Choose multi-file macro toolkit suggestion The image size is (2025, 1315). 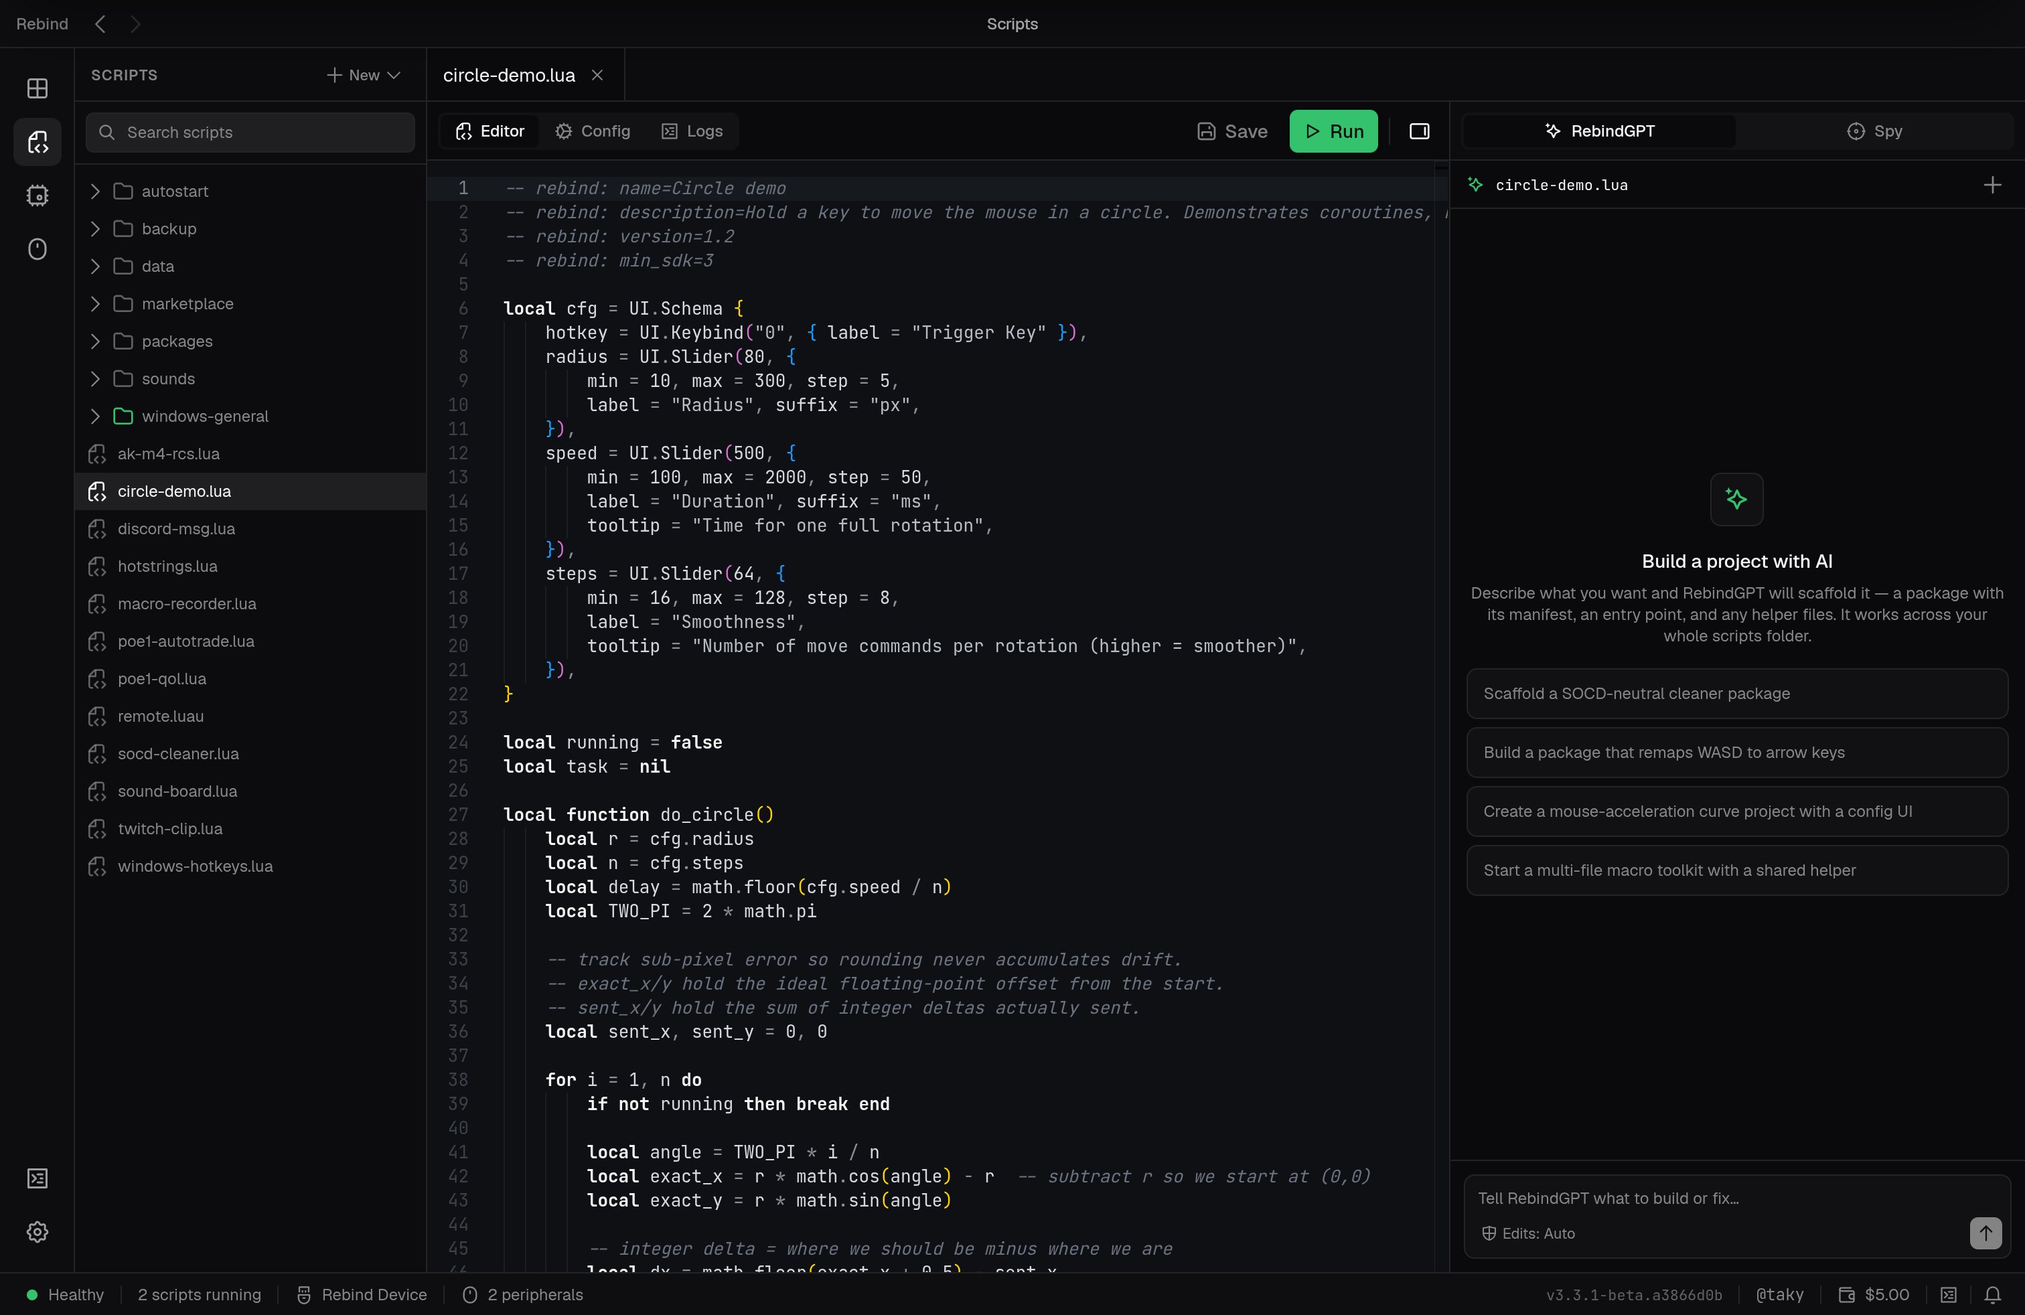point(1736,870)
